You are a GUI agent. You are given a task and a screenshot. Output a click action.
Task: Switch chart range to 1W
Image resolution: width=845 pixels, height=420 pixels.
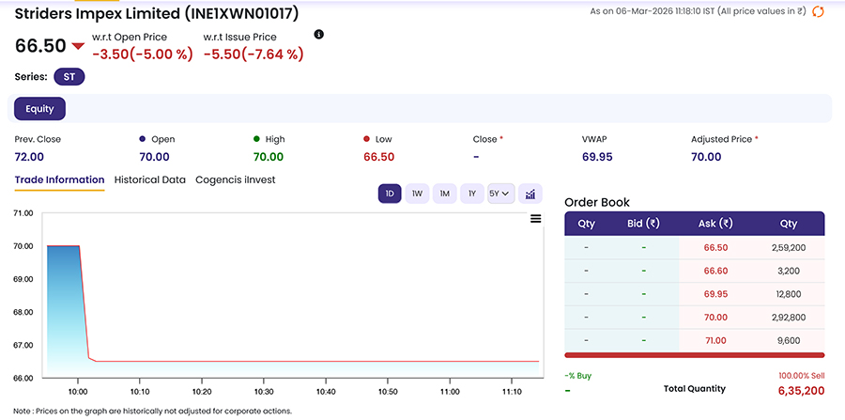417,194
